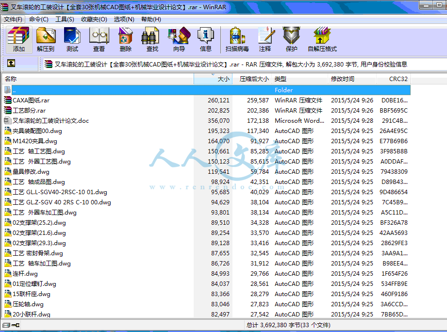Click the dwg icon for M1420夹具.dwg
Viewport: 447px width, 332px height.
pos(8,141)
